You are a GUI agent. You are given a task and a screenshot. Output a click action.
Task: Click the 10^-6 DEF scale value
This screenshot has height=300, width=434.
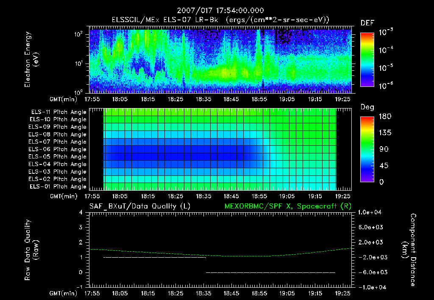[x=386, y=86]
